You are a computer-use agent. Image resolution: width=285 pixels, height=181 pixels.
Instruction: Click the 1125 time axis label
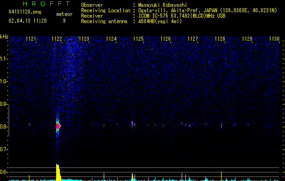138,38
